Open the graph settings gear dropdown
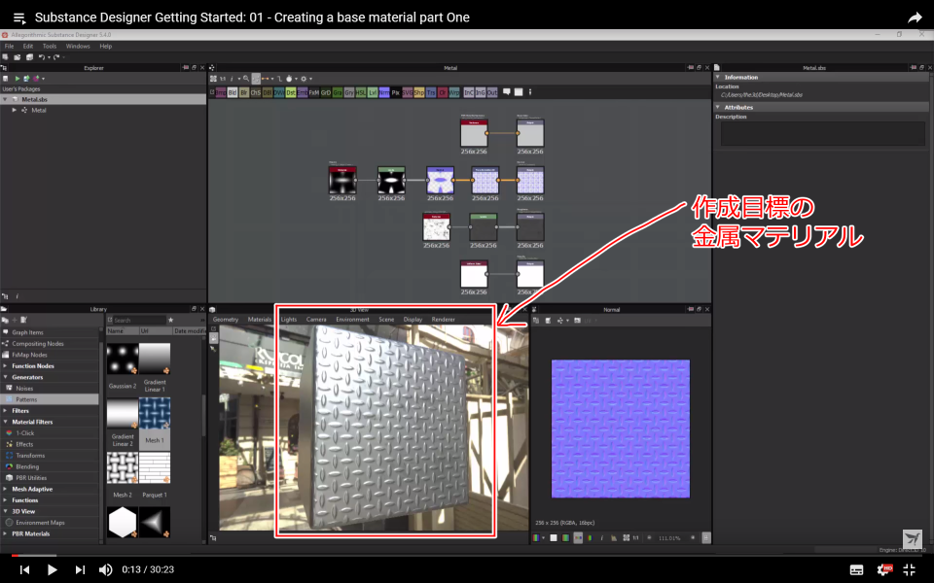The width and height of the screenshot is (934, 583). 305,79
